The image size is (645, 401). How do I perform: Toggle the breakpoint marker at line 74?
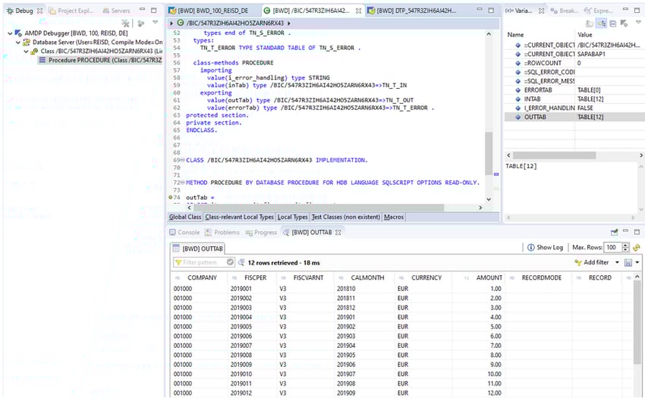coord(171,198)
